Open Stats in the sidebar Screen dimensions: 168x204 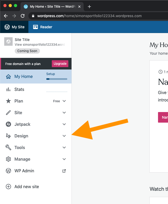[x=36, y=89]
